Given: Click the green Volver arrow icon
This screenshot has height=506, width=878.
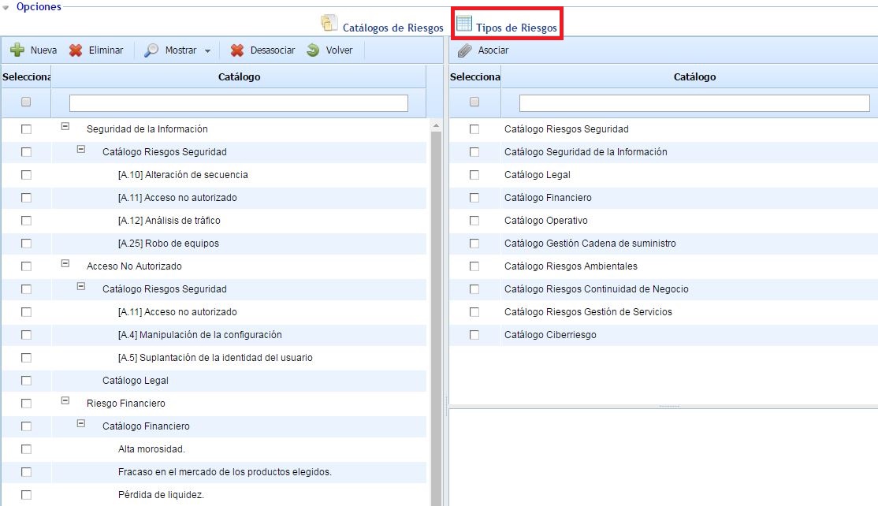Looking at the screenshot, I should pyautogui.click(x=313, y=50).
